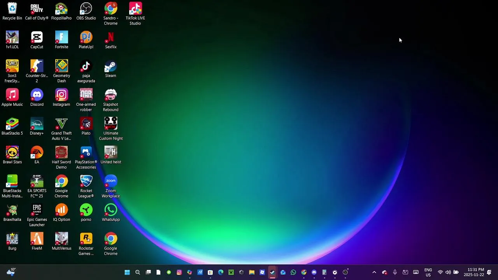The image size is (498, 280).
Task: Open Minecraft from the taskbar
Action: pyautogui.click(x=231, y=272)
